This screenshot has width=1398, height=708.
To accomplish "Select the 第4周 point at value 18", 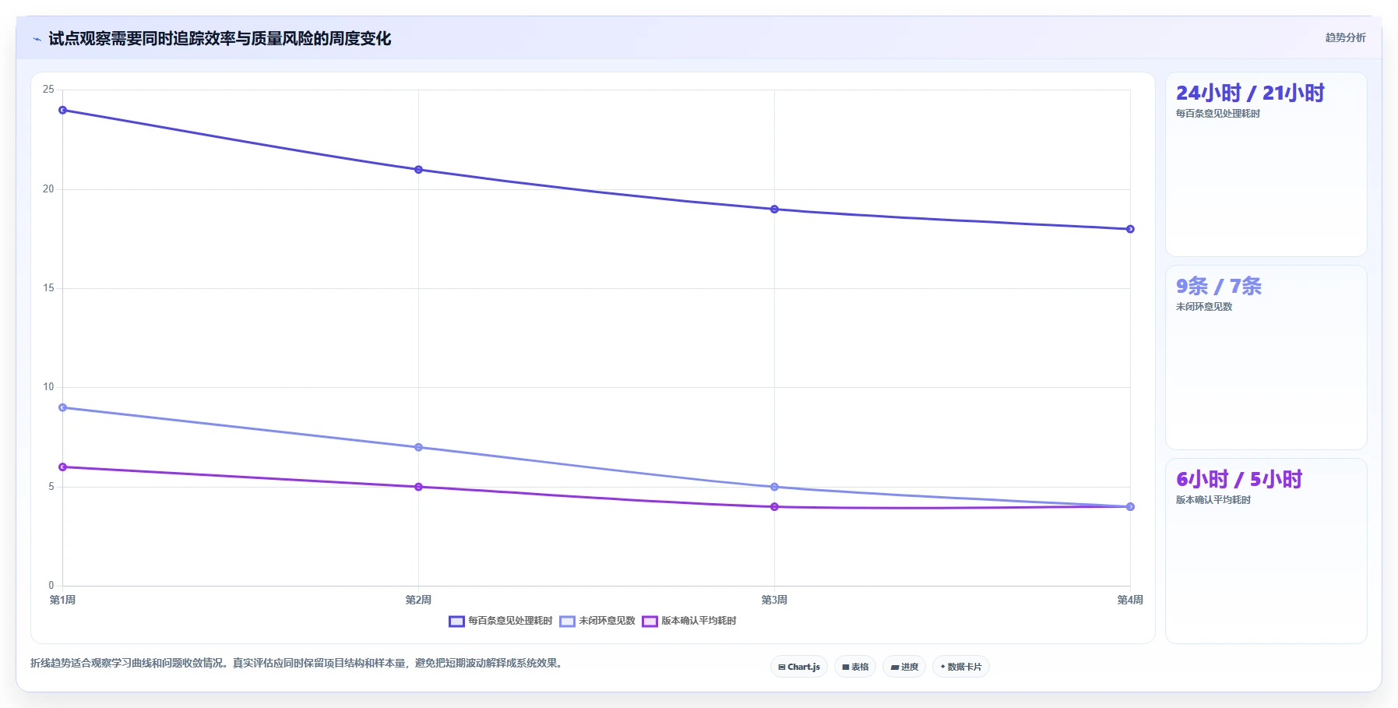I will 1130,229.
